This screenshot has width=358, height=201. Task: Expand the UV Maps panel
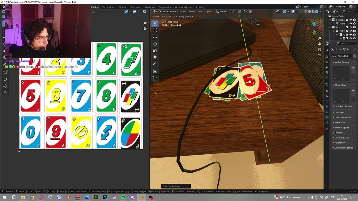(339, 113)
